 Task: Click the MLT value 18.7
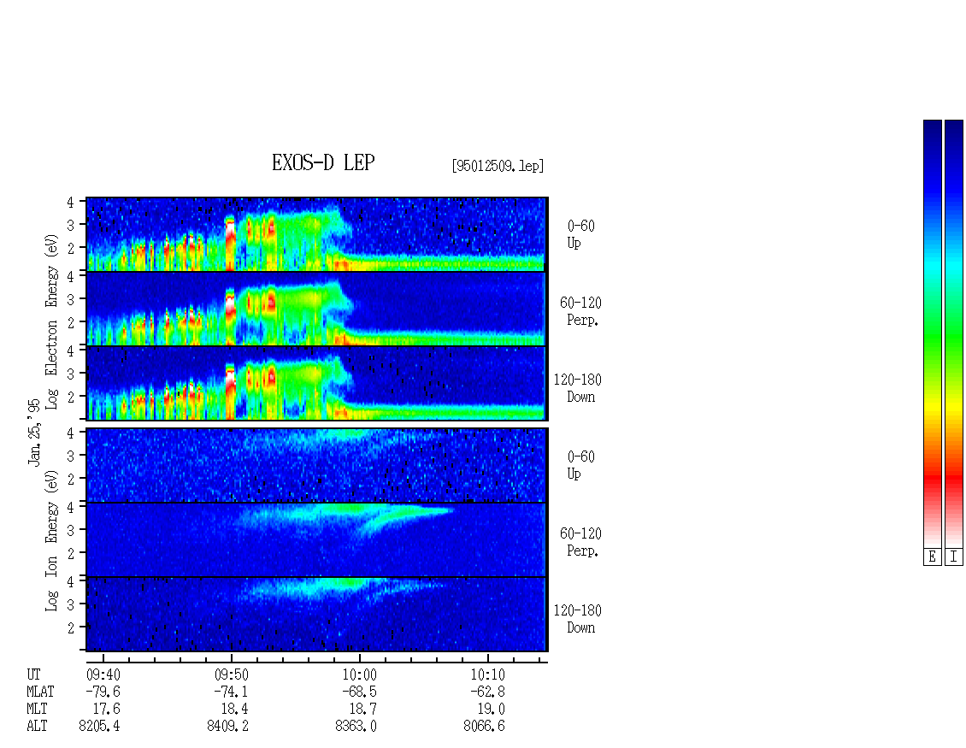363,710
